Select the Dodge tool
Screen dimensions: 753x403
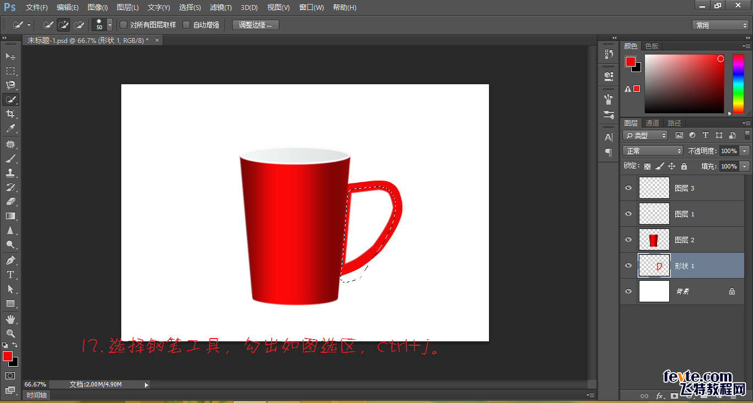point(10,245)
